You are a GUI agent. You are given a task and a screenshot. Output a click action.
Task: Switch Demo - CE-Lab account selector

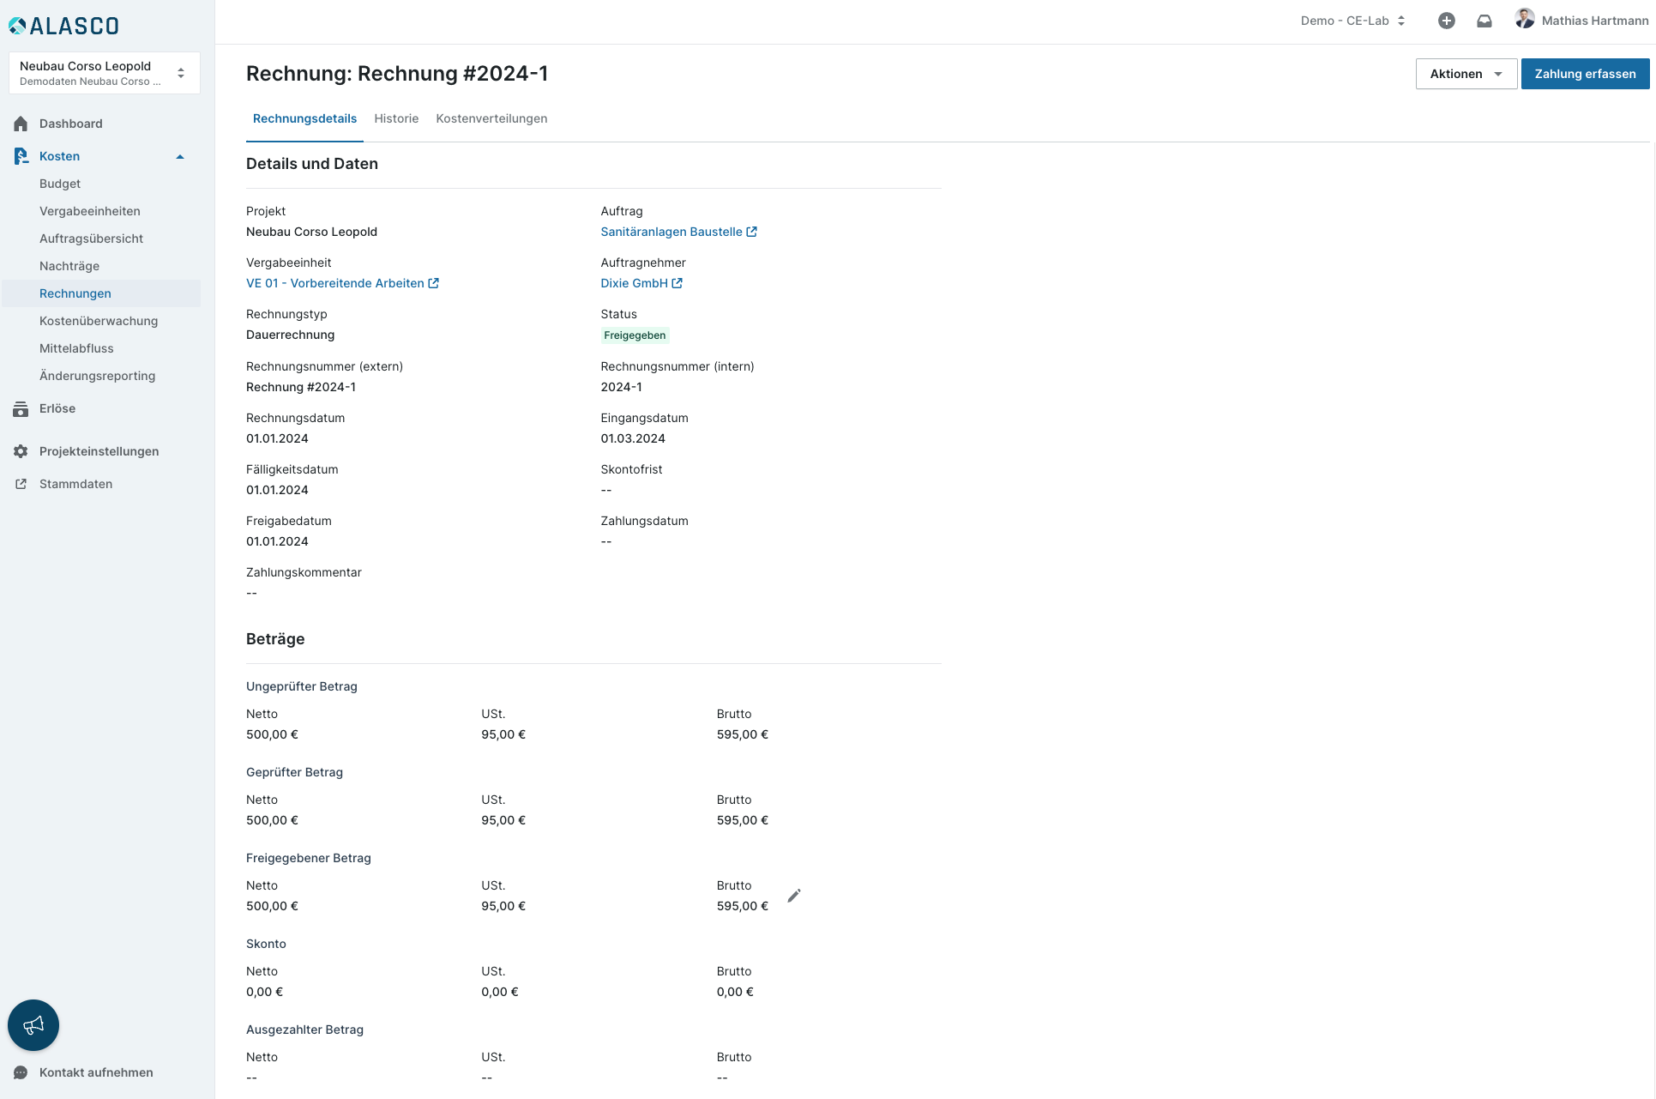1352,21
